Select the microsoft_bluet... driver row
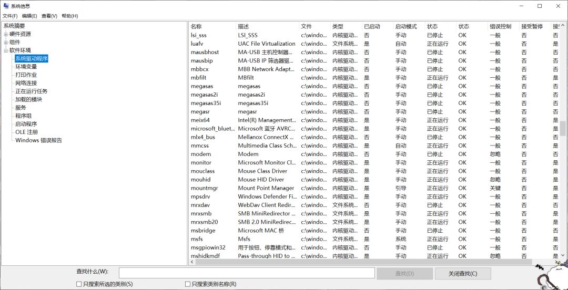 374,129
